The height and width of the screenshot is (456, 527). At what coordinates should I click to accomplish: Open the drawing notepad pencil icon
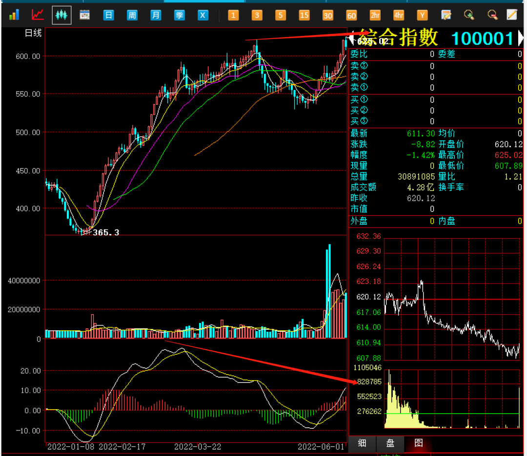pos(512,15)
